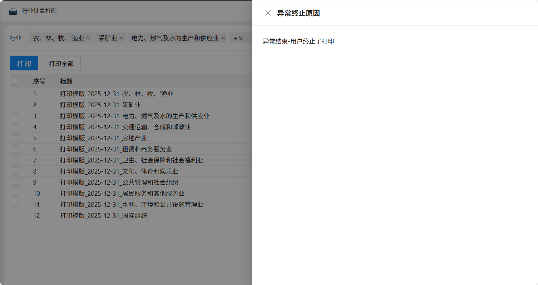Screen dimensions: 538x285
Task: Select row 8 文化、体育和娱乐业 title
Action: (119, 171)
